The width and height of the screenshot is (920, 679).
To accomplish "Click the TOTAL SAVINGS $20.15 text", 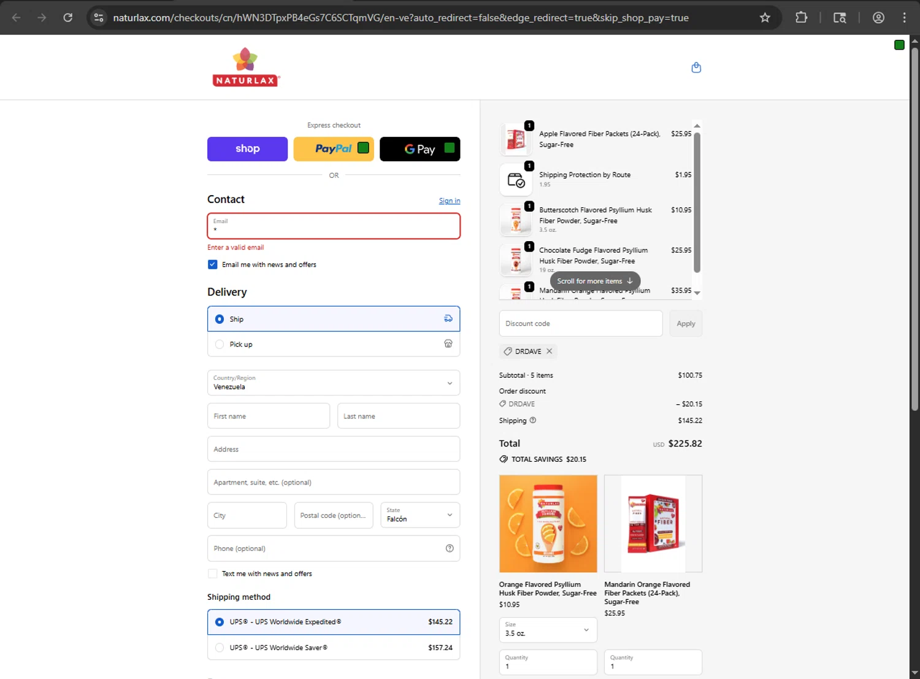I will click(549, 459).
